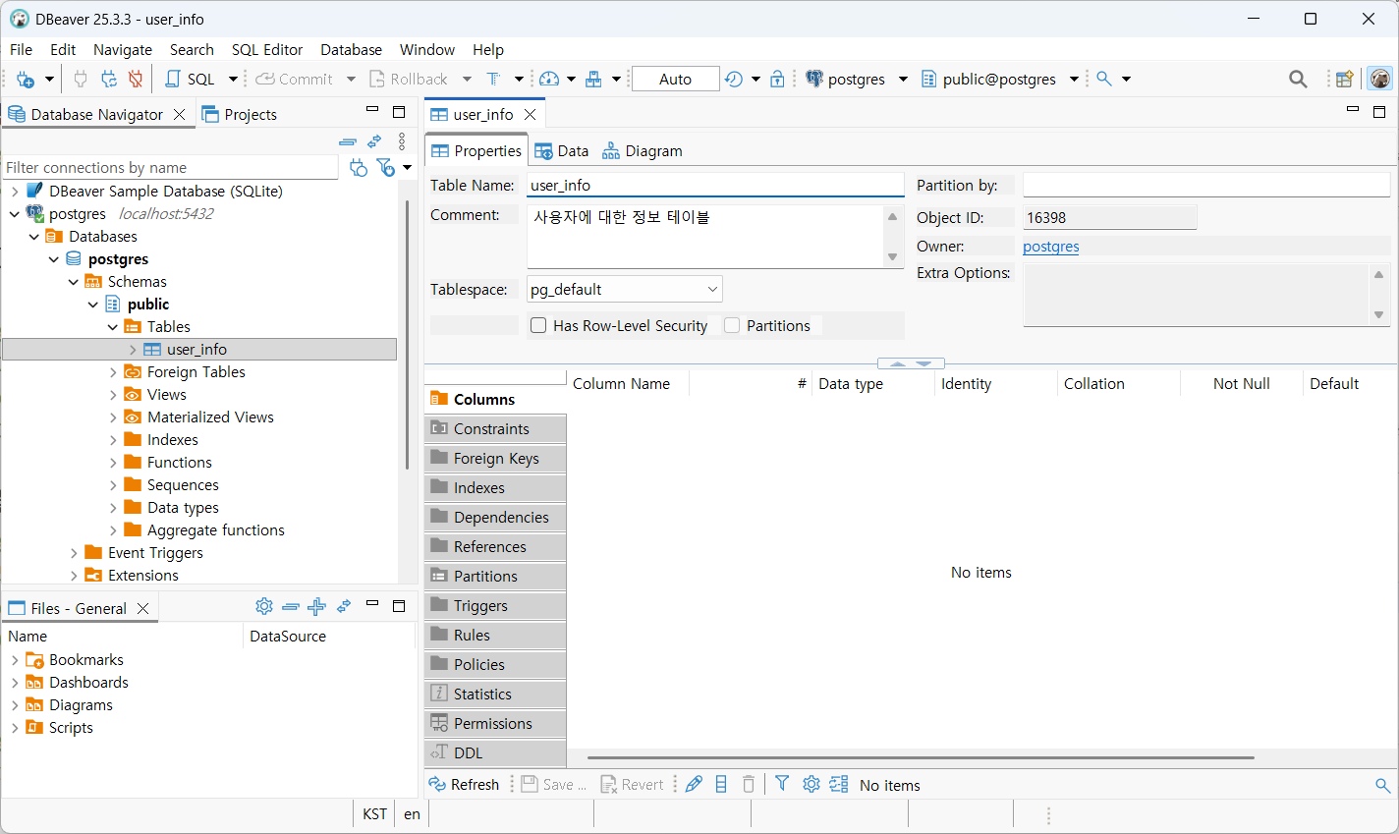Switch to the Projects tab
Screen dimensions: 1399x834
tap(240, 114)
